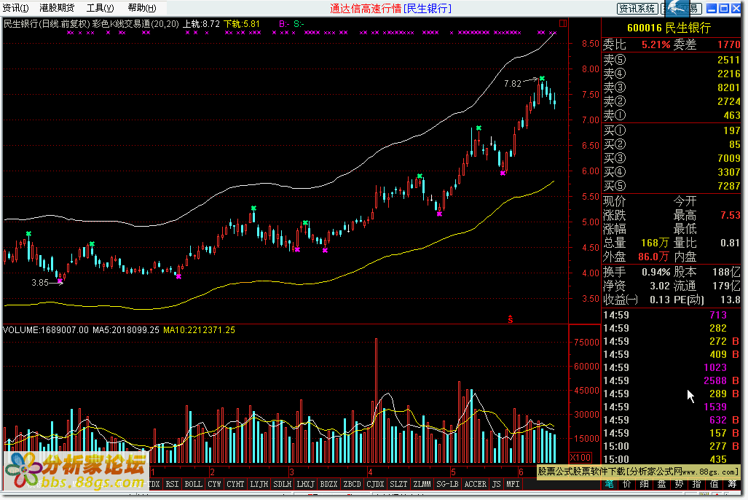Click the 15:00 tick row with 277 B
Viewport: 748px width, 500px height.
point(672,446)
